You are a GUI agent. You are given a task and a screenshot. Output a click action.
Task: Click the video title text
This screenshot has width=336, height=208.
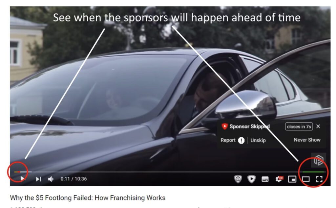point(88,198)
